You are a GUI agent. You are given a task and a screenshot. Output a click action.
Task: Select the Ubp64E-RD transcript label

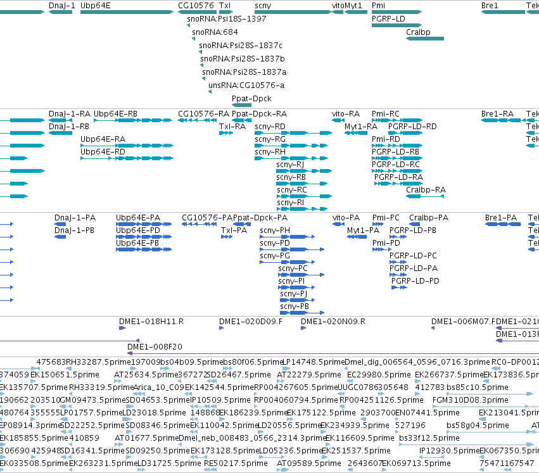tap(103, 152)
